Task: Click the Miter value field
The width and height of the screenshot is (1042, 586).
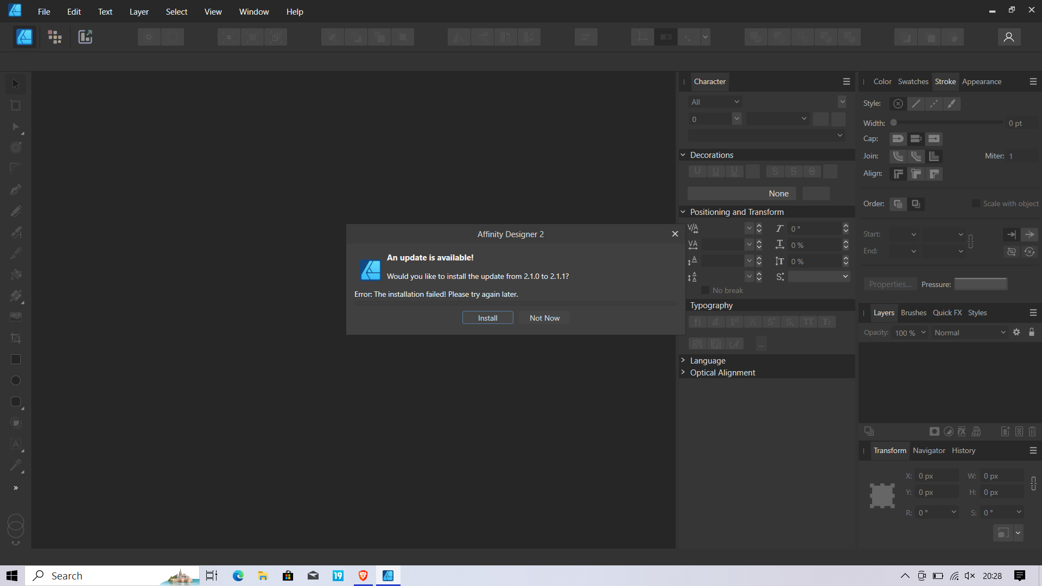Action: coord(1022,156)
